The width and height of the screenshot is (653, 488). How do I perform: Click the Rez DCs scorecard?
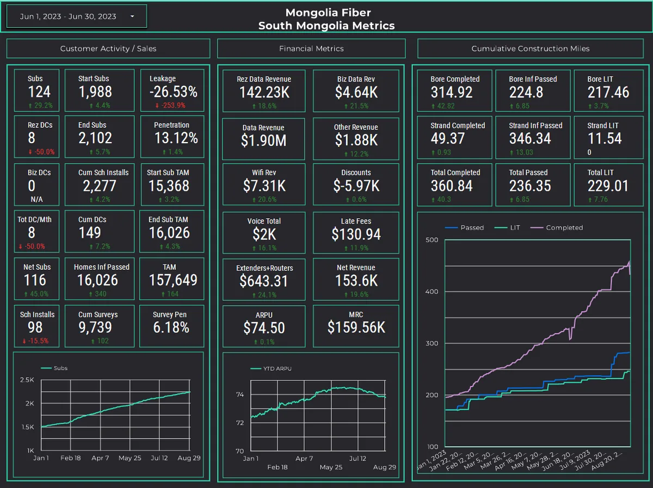[x=36, y=138]
